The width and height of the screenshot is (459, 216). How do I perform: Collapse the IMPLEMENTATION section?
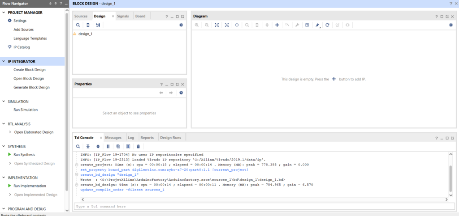tap(4, 178)
